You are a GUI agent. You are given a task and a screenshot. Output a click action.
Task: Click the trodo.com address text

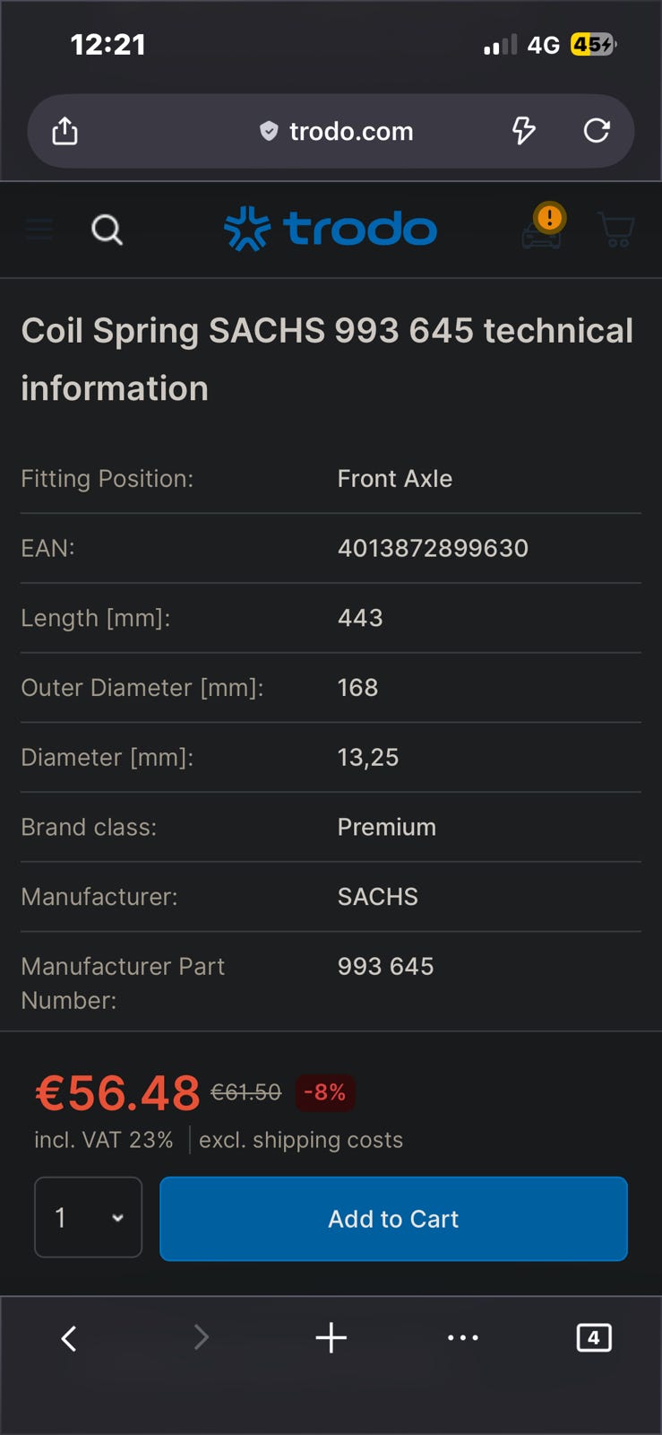(x=351, y=132)
